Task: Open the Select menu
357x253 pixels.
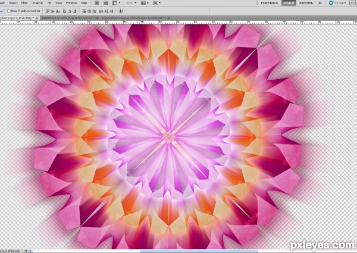Action: tap(13, 3)
